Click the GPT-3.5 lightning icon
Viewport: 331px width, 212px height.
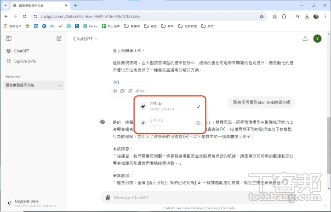pyautogui.click(x=143, y=123)
